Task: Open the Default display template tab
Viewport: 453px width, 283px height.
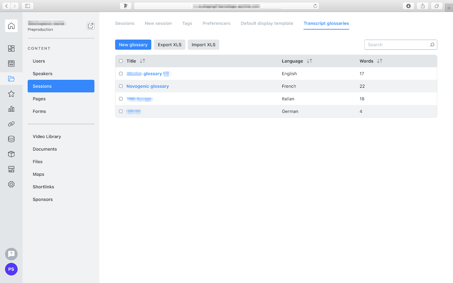Action: [267, 23]
